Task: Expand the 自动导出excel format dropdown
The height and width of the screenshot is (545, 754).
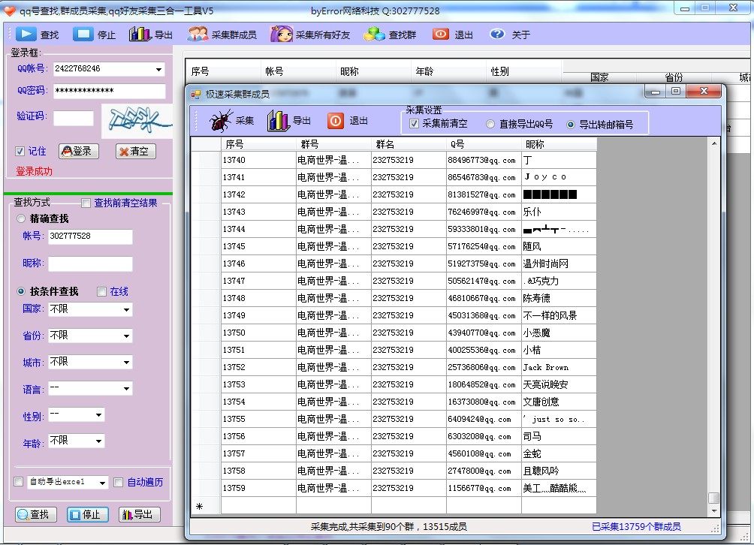Action: click(x=102, y=482)
